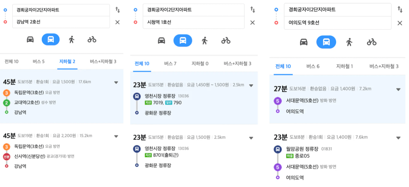409x187 pixels.
Task: Toggle public transit mode in Gangnam panel
Action: pos(51,39)
